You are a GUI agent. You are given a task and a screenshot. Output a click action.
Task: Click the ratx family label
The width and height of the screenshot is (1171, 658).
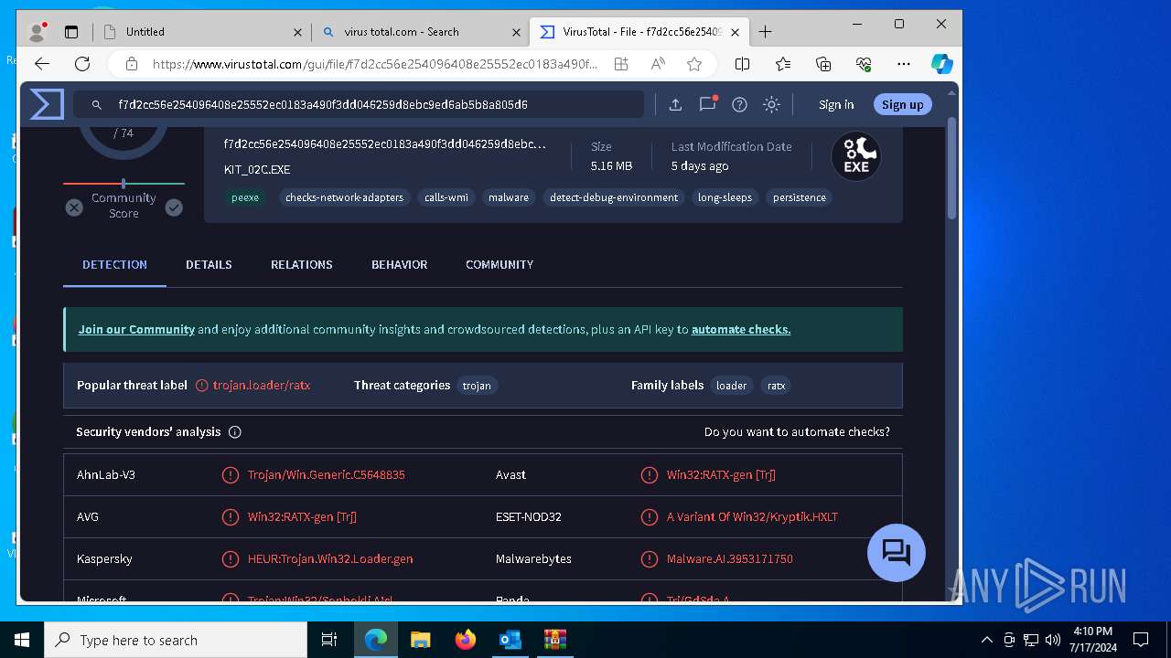776,386
